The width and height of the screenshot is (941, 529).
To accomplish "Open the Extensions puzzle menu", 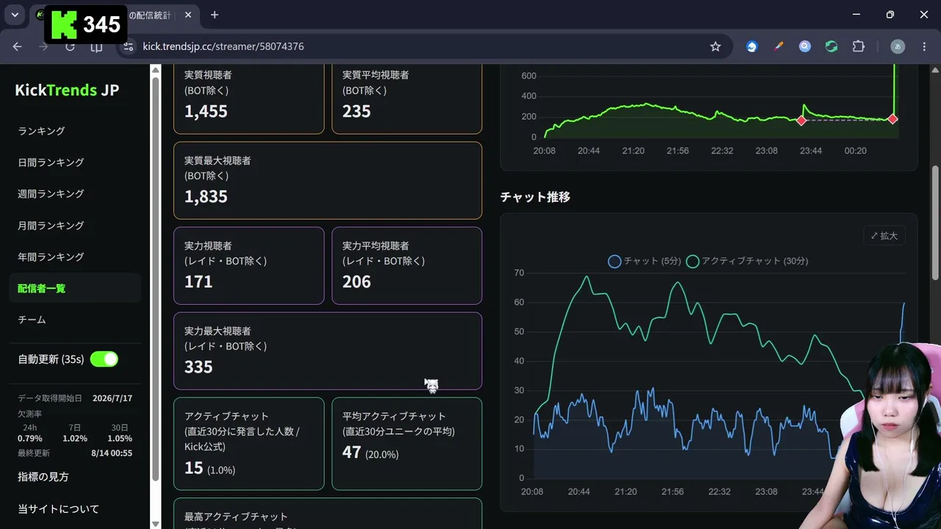I will coord(858,46).
